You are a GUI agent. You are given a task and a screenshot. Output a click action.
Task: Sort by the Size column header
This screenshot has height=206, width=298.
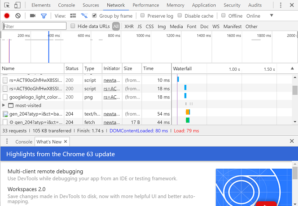click(x=132, y=69)
